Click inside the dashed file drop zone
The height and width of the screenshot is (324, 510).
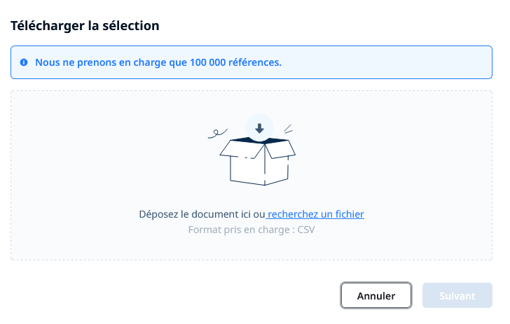point(251,176)
